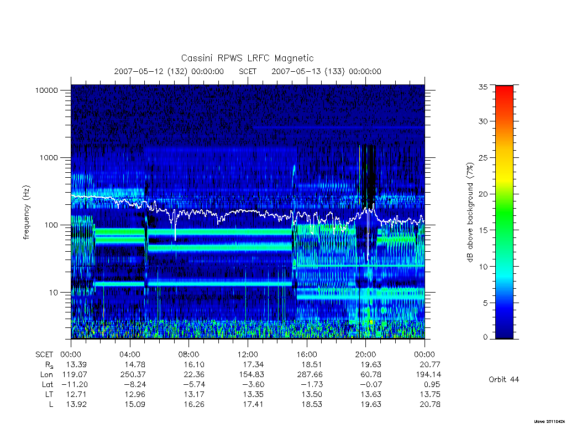Image resolution: width=566 pixels, height=424 pixels.
Task: Click the colorbar red top region
Action: pos(504,94)
